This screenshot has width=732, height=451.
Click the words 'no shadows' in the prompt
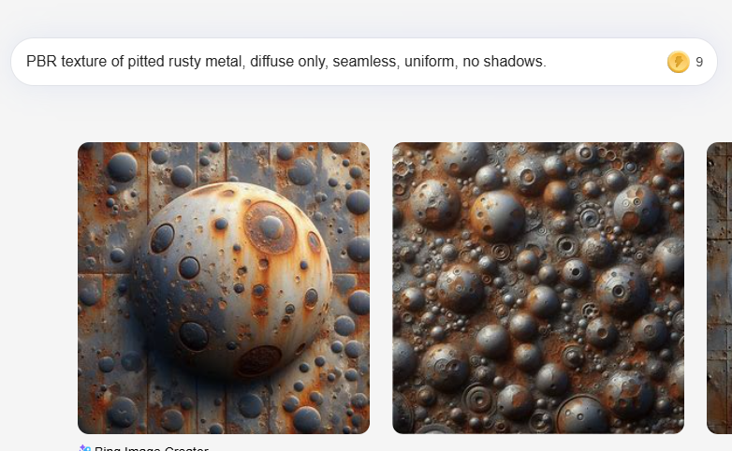tap(505, 61)
